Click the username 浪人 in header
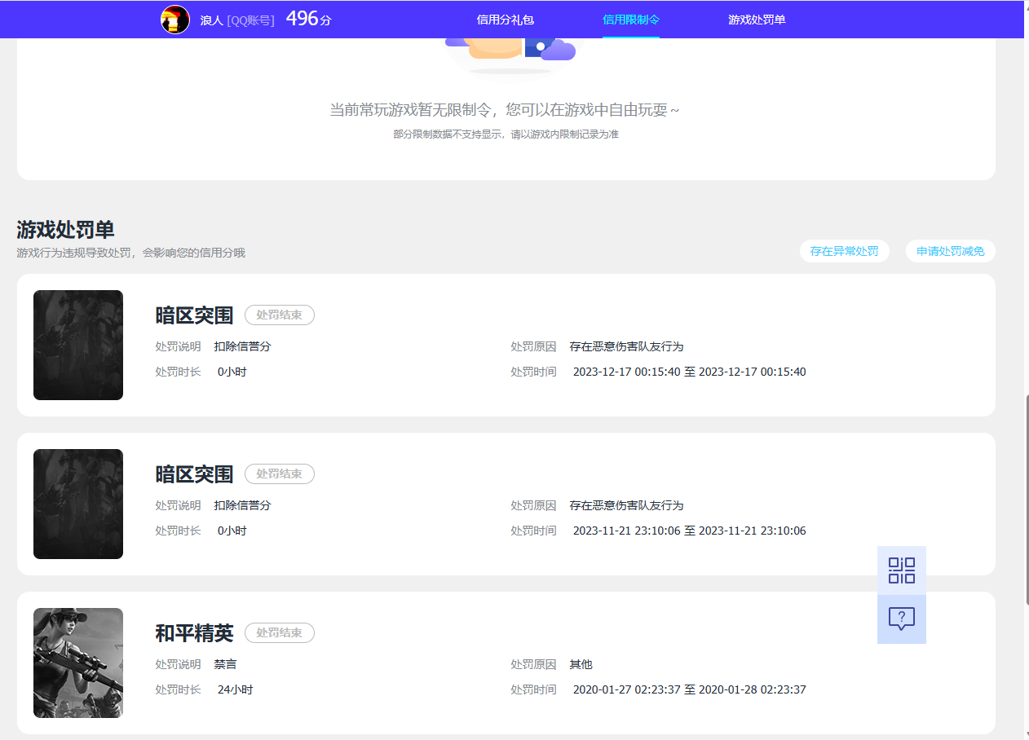The width and height of the screenshot is (1029, 740). coord(211,20)
